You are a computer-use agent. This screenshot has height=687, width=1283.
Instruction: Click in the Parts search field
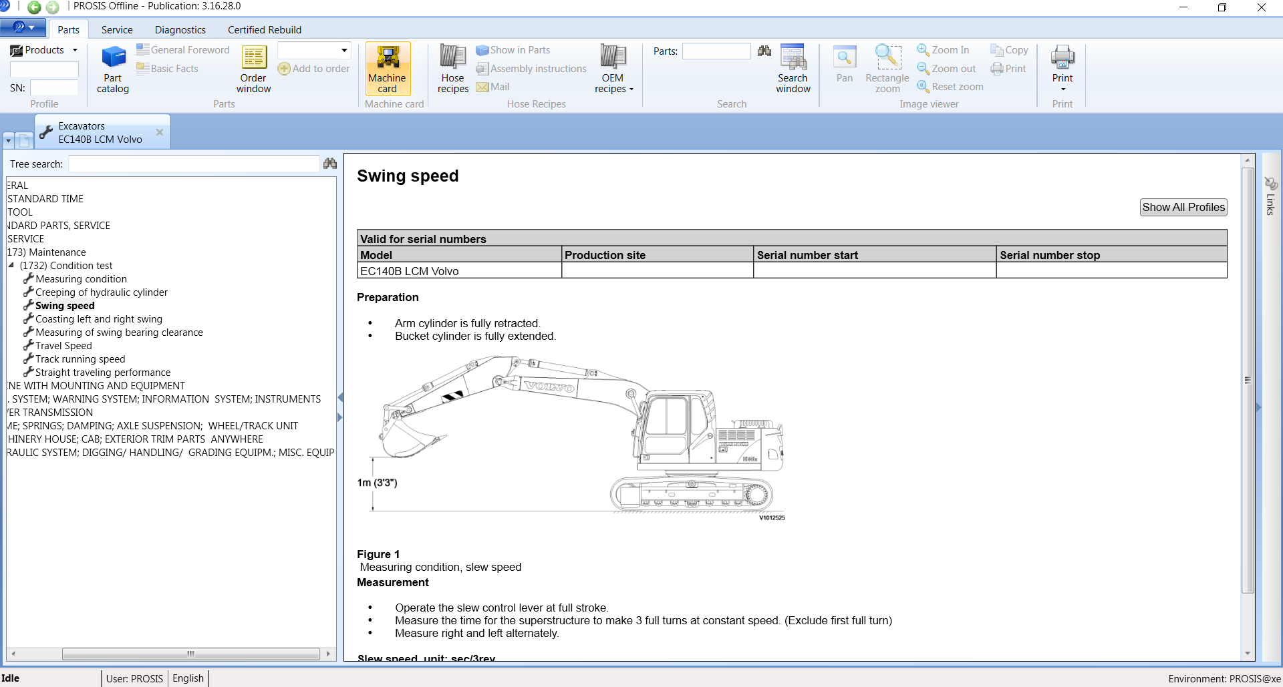[716, 51]
